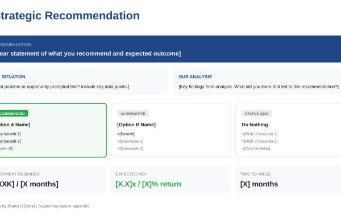Click the Trade-off line in Option A
This screenshot has width=341, height=218.
tap(6, 148)
